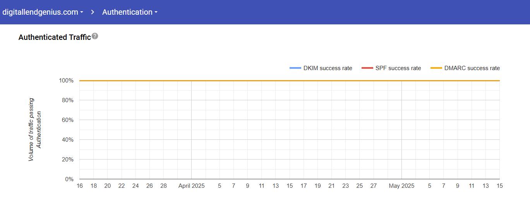Open the digitallendgenius.com domain dropdown
The height and width of the screenshot is (199, 530).
tap(43, 12)
